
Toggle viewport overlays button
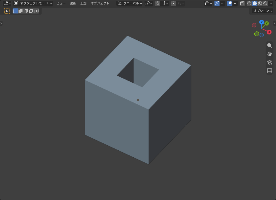pyautogui.click(x=230, y=3)
